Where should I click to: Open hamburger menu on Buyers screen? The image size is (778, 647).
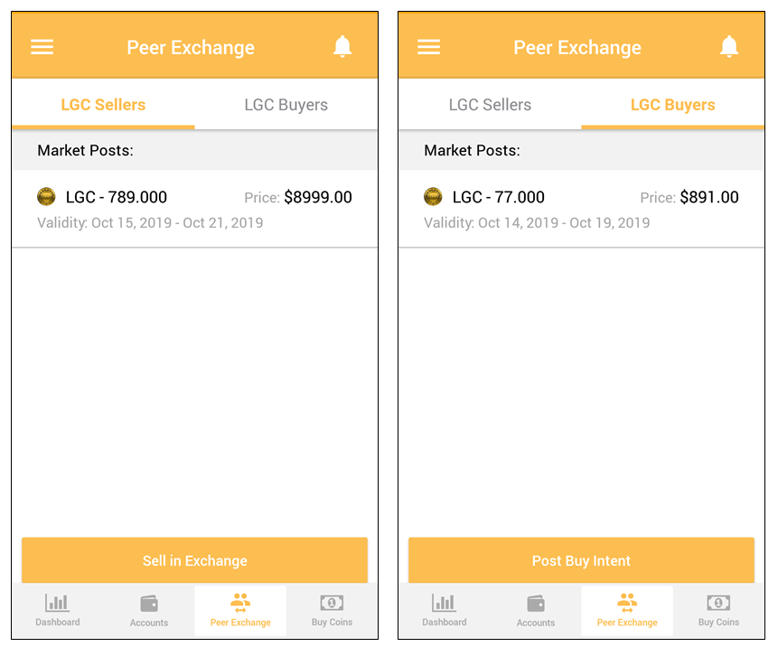click(429, 47)
